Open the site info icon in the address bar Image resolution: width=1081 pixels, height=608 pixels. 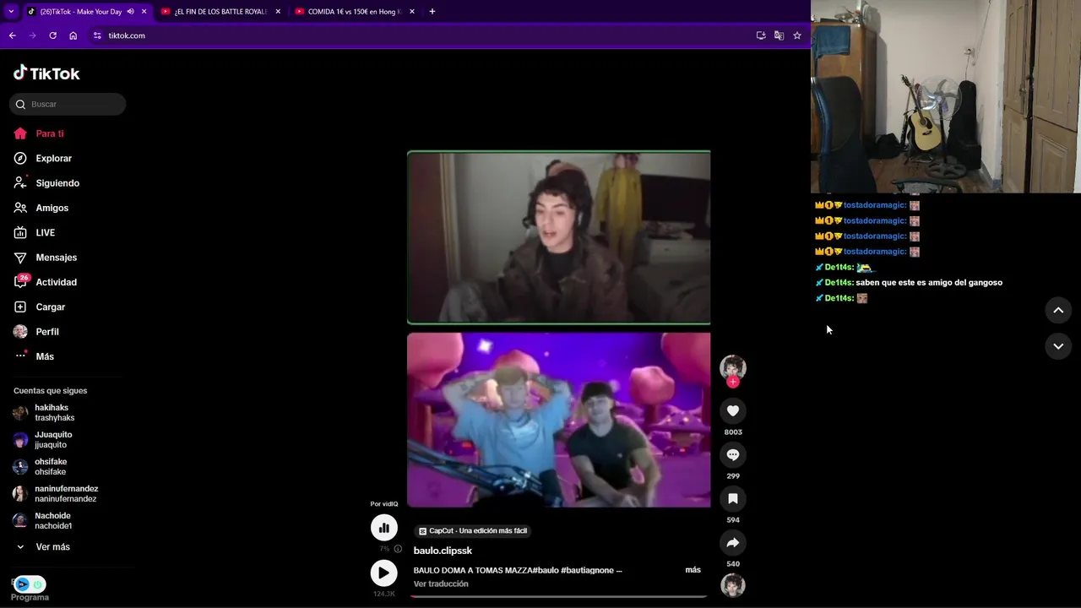click(x=97, y=35)
